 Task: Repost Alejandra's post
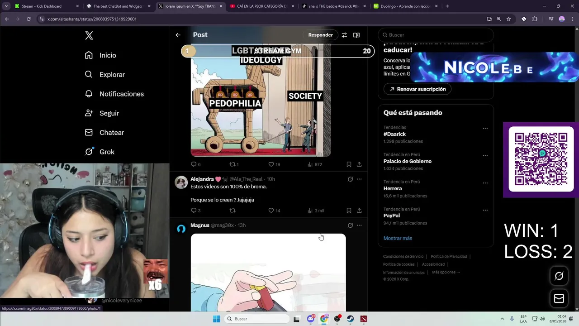tap(233, 211)
